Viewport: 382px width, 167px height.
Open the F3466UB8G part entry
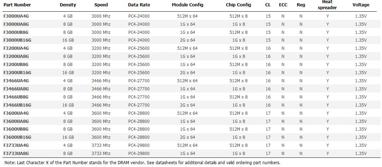tap(16, 97)
